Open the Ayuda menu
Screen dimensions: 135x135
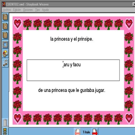45,10
